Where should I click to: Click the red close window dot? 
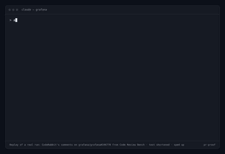point(9,10)
